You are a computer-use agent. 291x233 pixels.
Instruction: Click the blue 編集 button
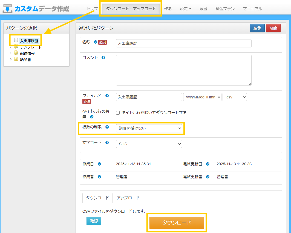(257, 28)
